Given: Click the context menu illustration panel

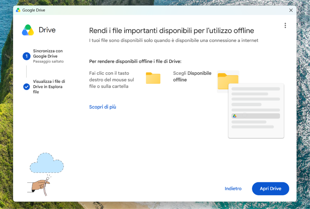Looking at the screenshot, I should pos(256,111).
